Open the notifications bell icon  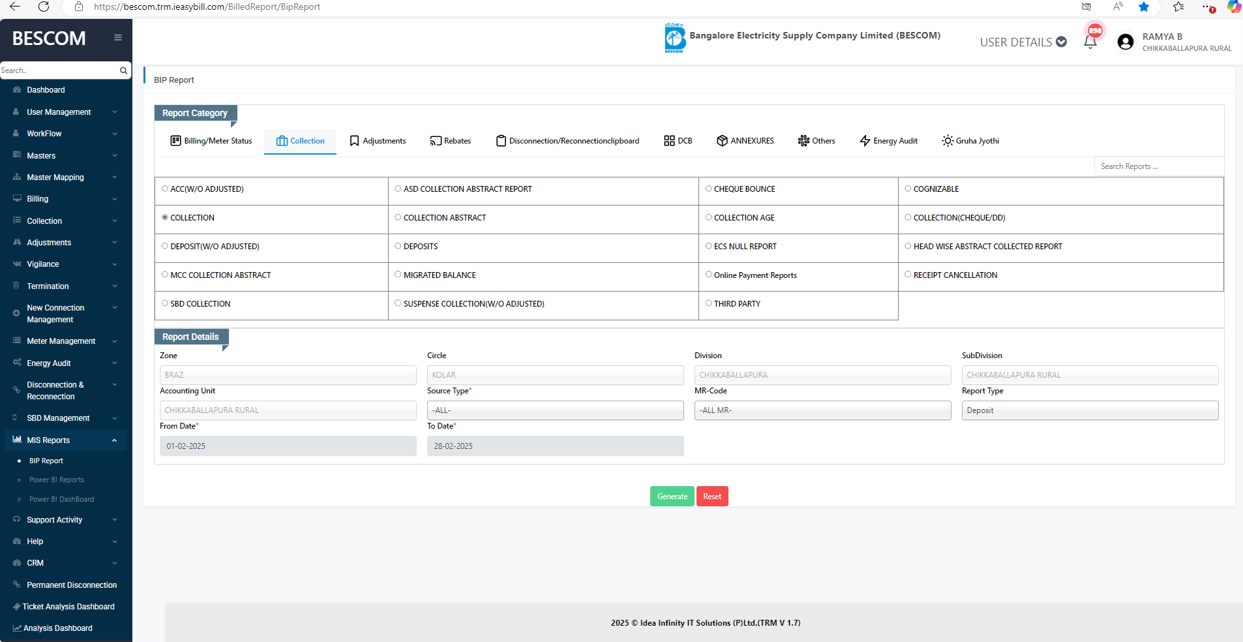(x=1090, y=42)
